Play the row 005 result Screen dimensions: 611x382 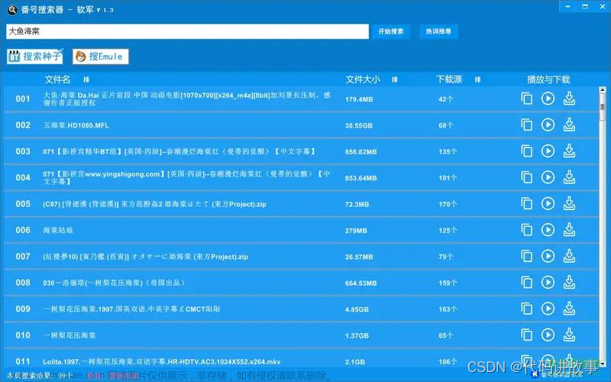coord(548,203)
